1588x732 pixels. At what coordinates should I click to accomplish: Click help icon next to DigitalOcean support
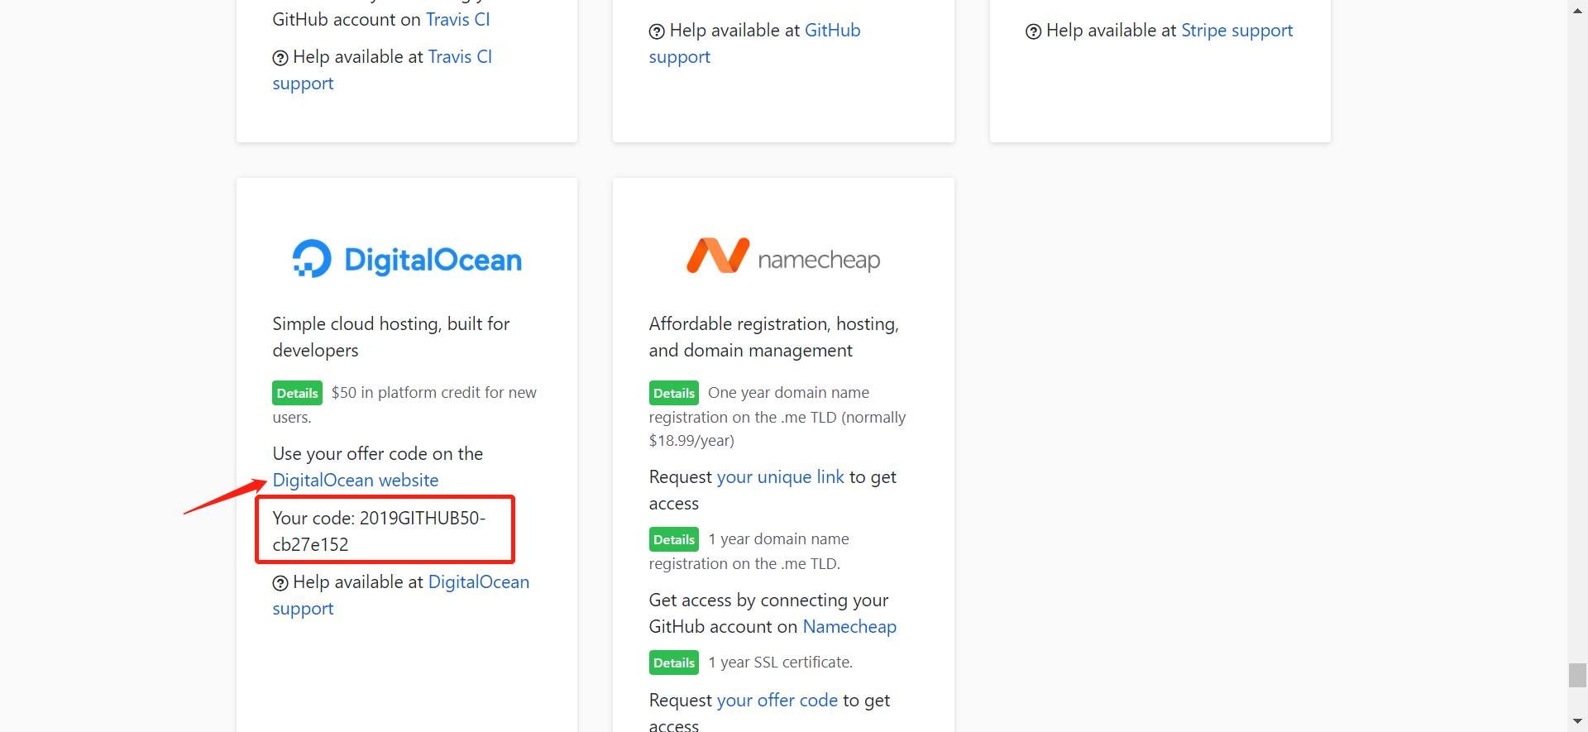tap(280, 583)
